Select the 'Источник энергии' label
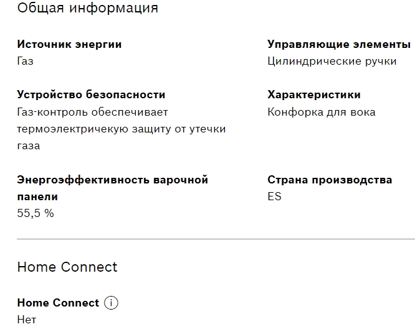 pos(69,44)
